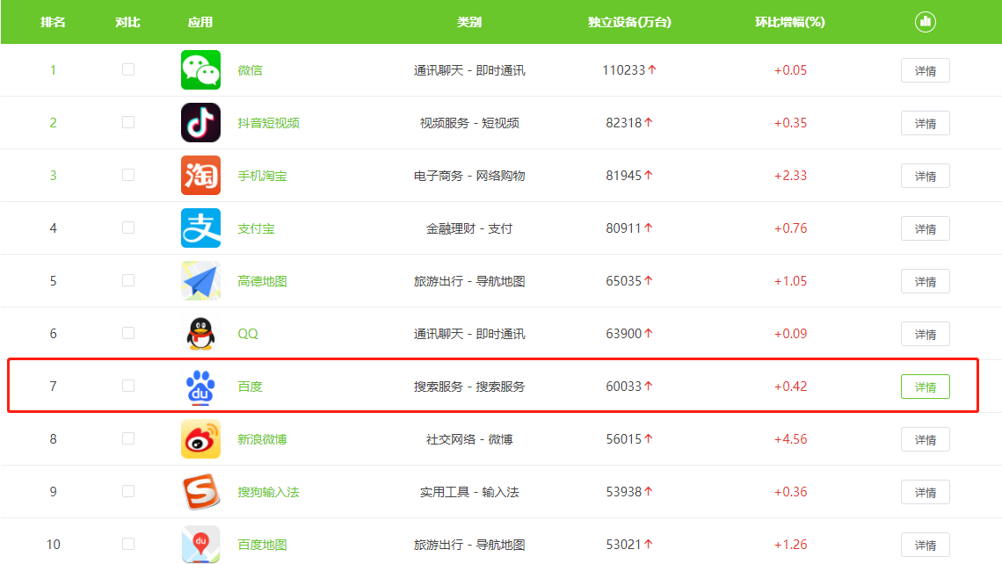The width and height of the screenshot is (1002, 564).
Task: Open the 搜狗输入法 app name link
Action: click(x=268, y=492)
